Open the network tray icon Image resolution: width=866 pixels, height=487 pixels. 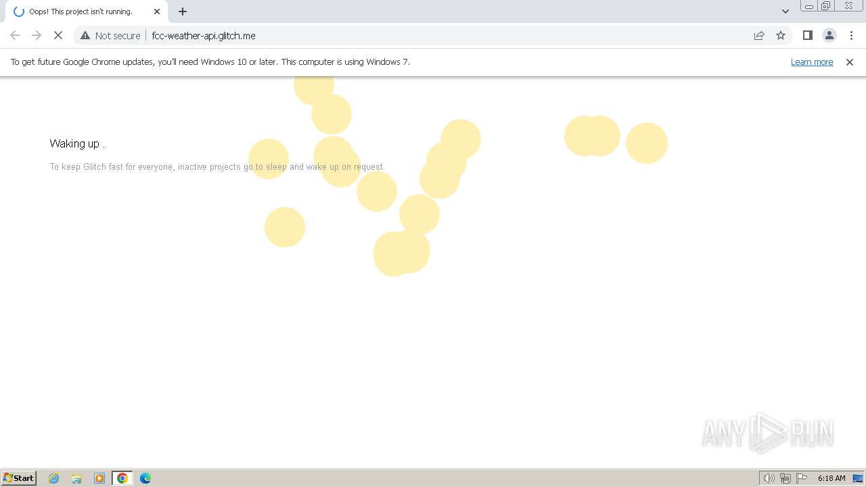pyautogui.click(x=785, y=478)
